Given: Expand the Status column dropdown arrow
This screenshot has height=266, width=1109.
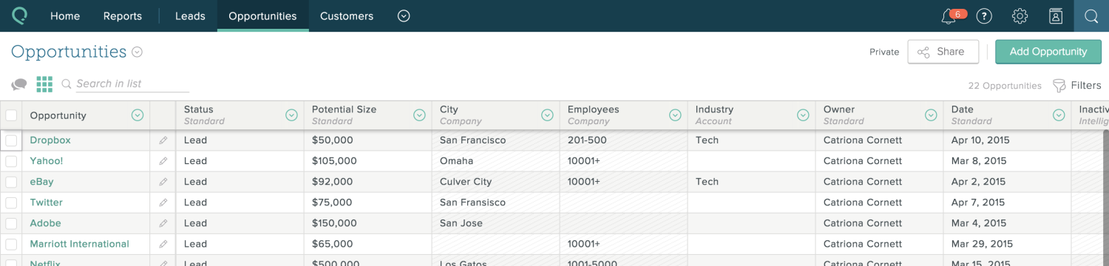Looking at the screenshot, I should point(291,115).
